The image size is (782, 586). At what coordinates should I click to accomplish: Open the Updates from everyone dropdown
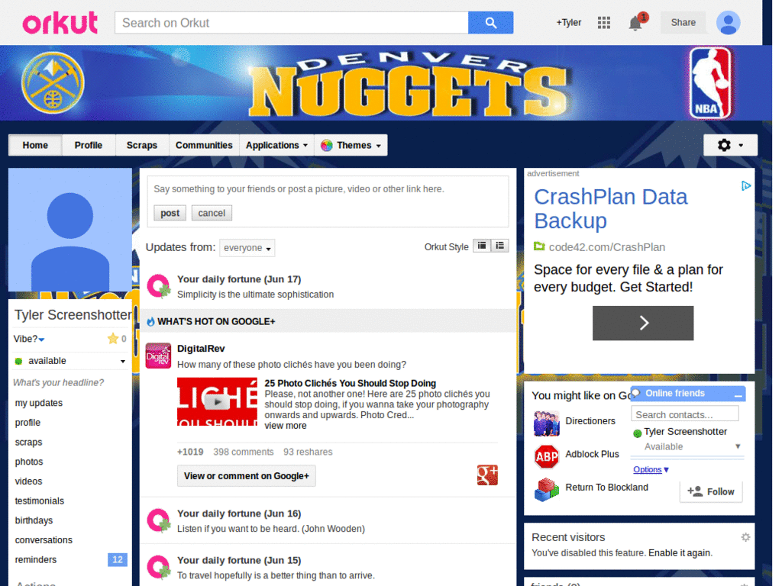coord(247,248)
